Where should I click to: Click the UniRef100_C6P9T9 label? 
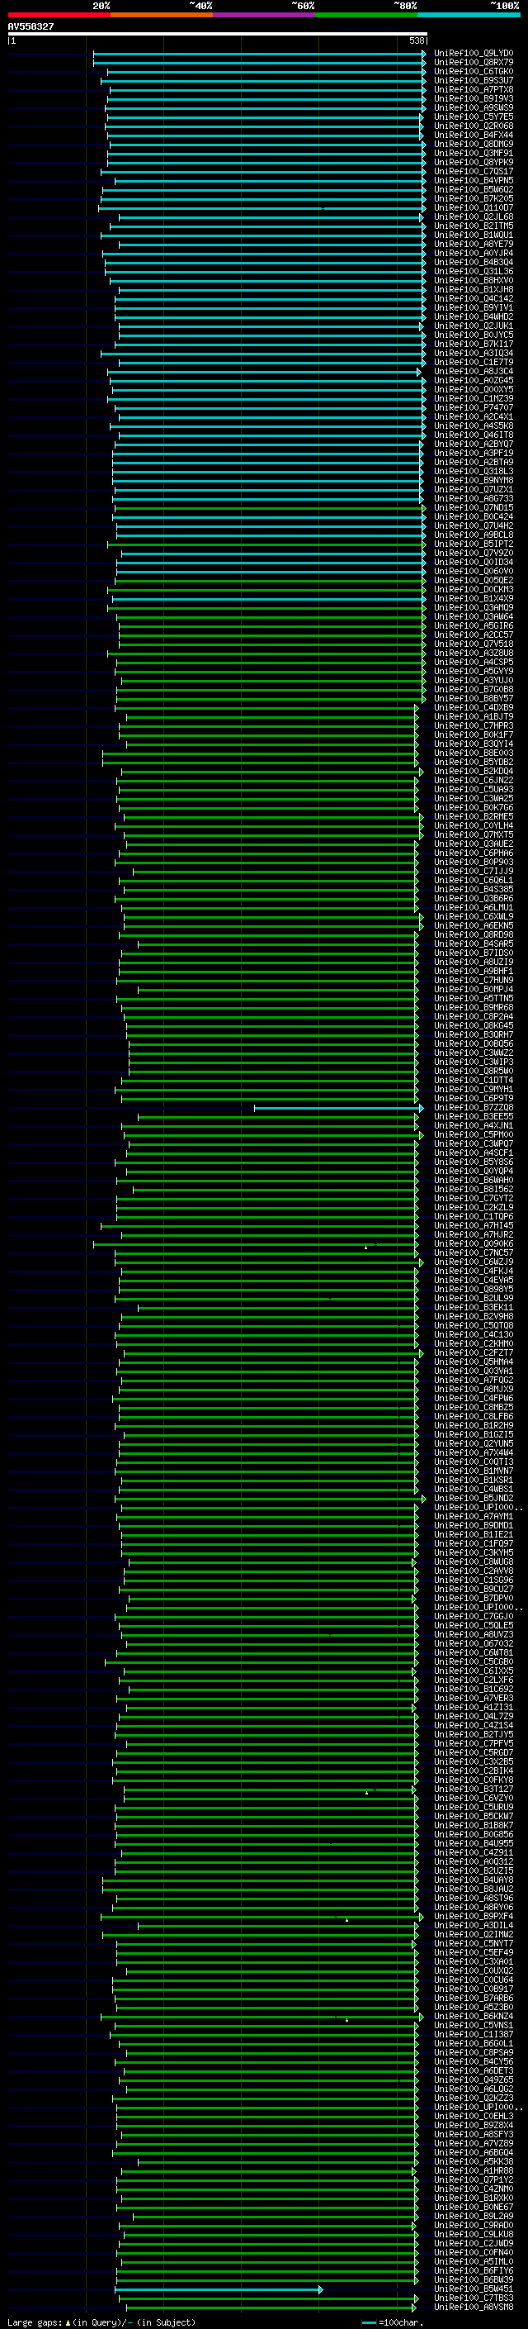474,1099
